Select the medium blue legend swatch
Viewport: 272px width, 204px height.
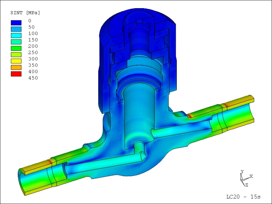tap(16, 29)
